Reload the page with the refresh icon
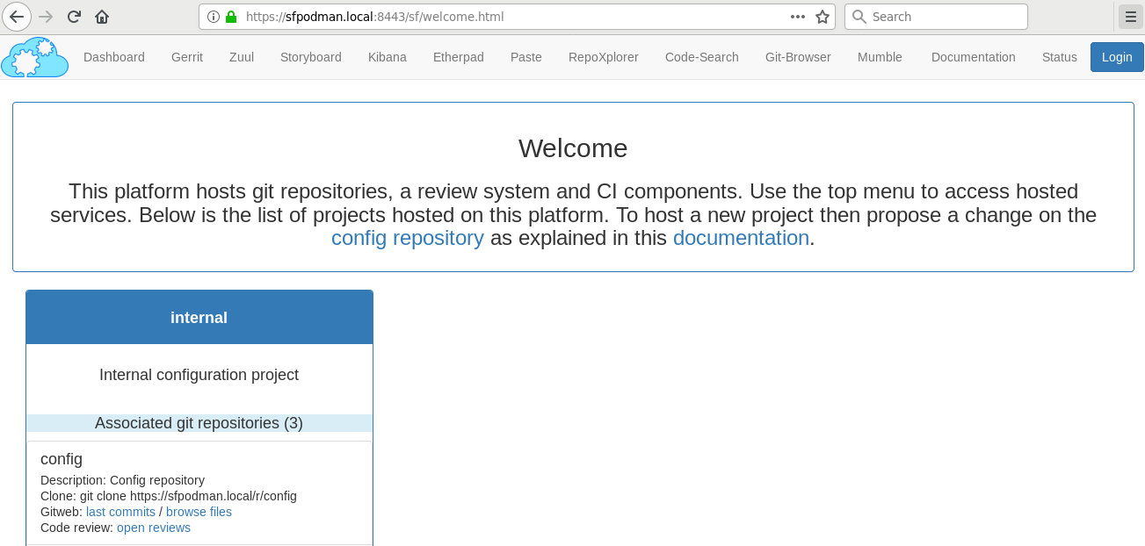This screenshot has width=1145, height=546. (74, 17)
